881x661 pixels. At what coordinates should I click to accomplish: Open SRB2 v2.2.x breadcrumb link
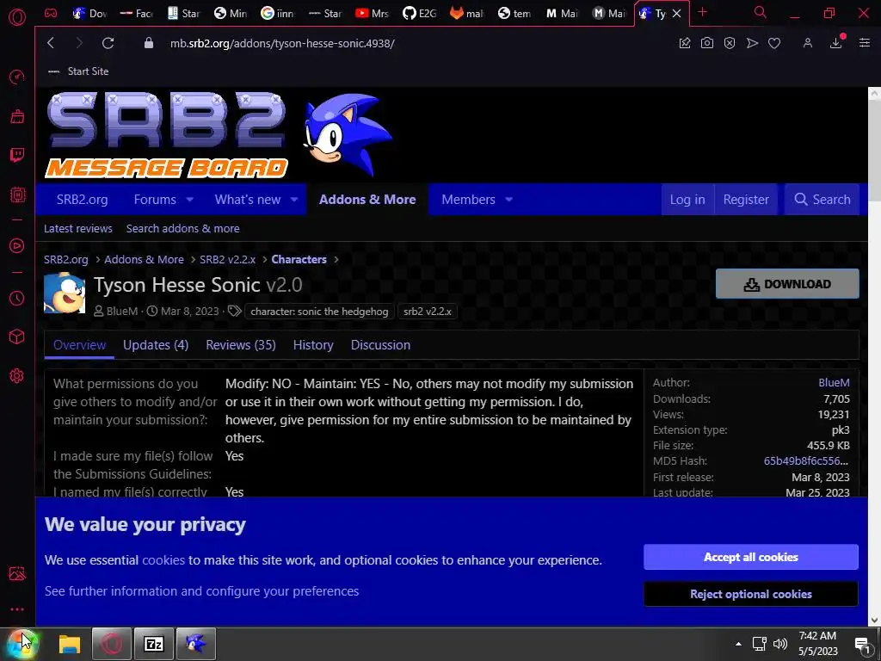point(227,259)
